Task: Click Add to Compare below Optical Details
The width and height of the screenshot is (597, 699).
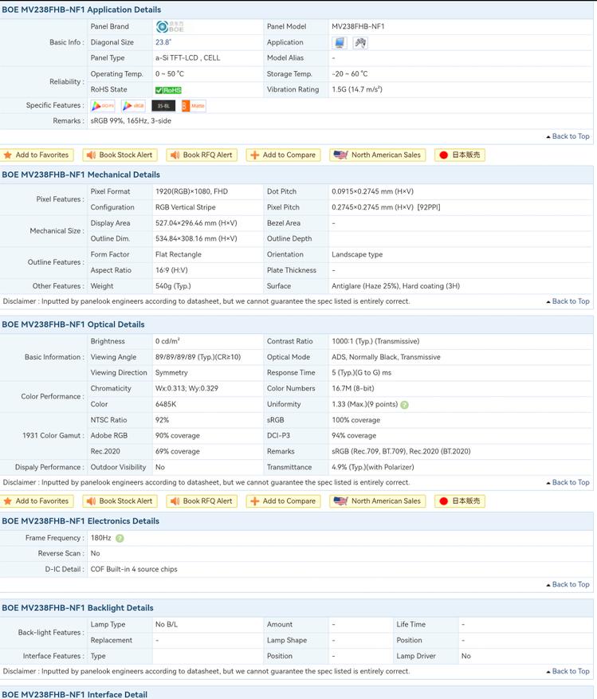Action: click(x=283, y=501)
